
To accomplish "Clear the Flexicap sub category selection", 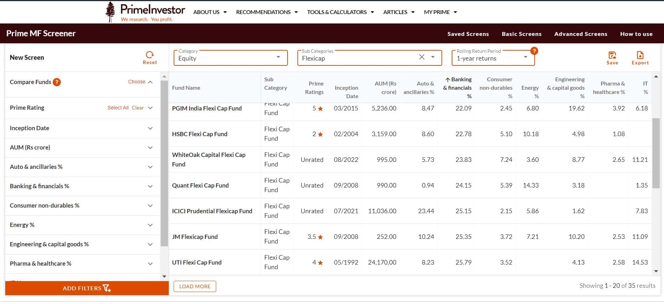I will 422,57.
